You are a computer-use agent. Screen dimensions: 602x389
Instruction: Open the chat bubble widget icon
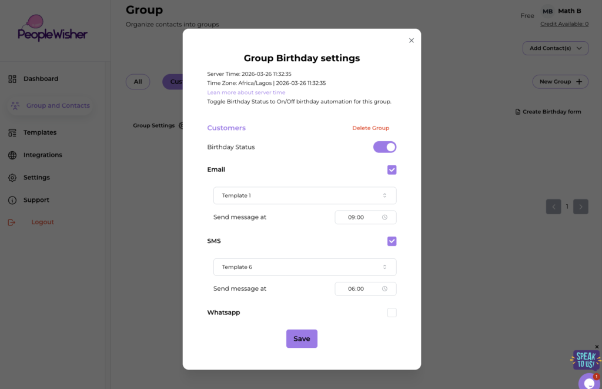(588, 383)
